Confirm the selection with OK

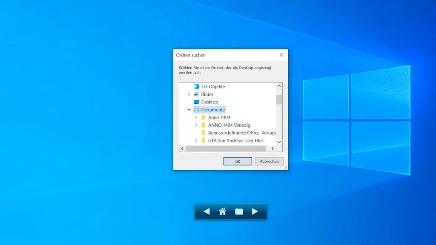(x=238, y=161)
